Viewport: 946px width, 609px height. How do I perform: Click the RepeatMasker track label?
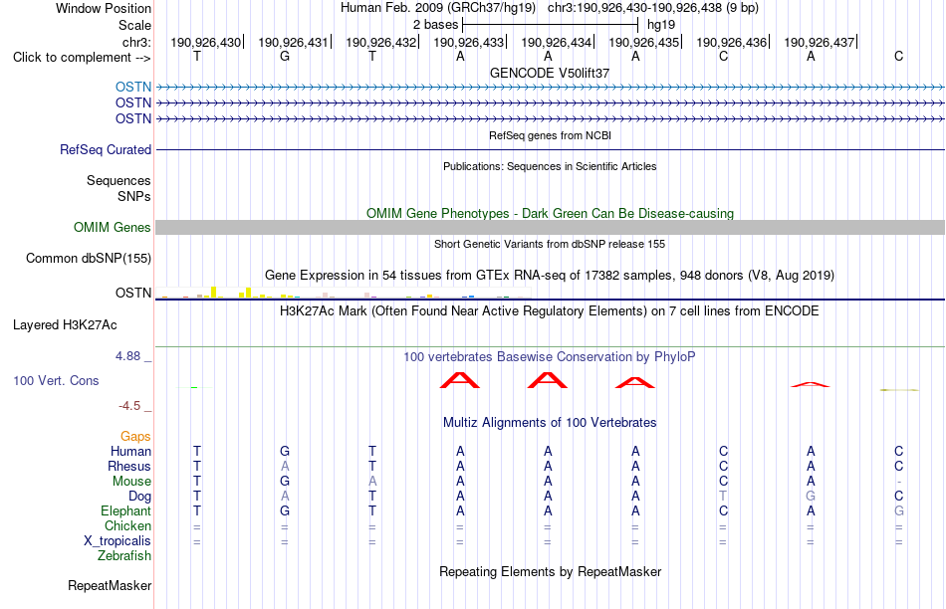click(x=110, y=585)
